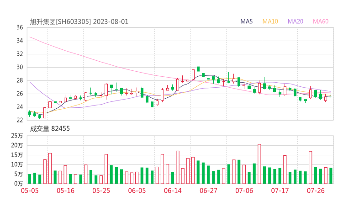Click the tallest volume bar above 20万
This screenshot has height=201, width=338.
259,164
